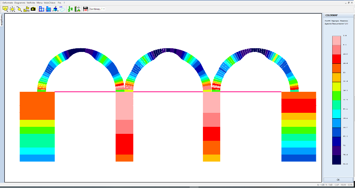Open the Menu menu item

39,3
